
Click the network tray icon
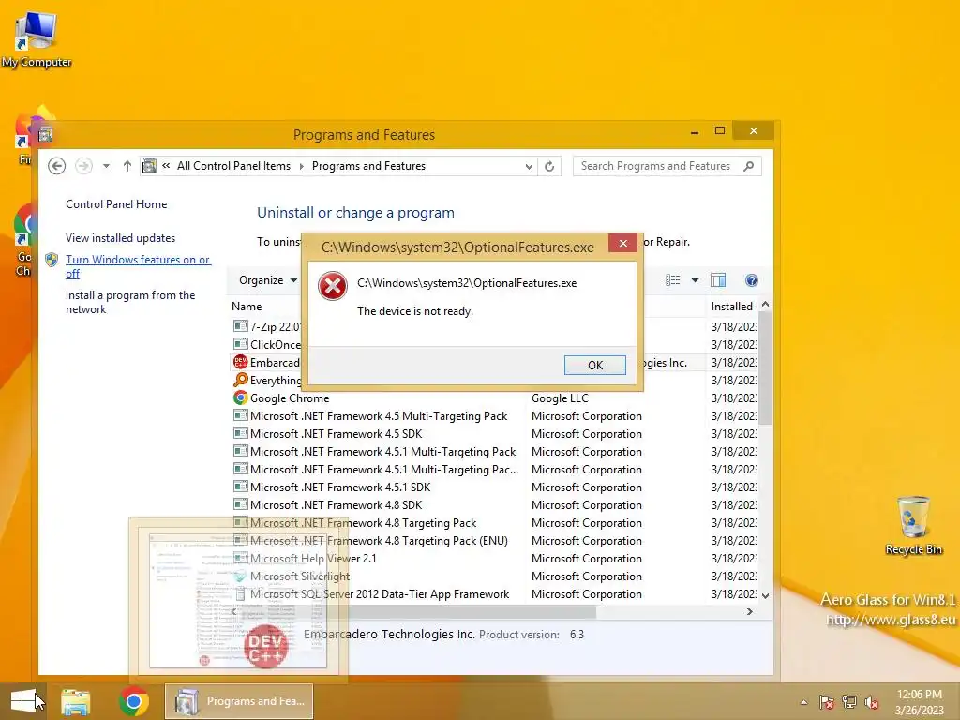click(x=849, y=702)
